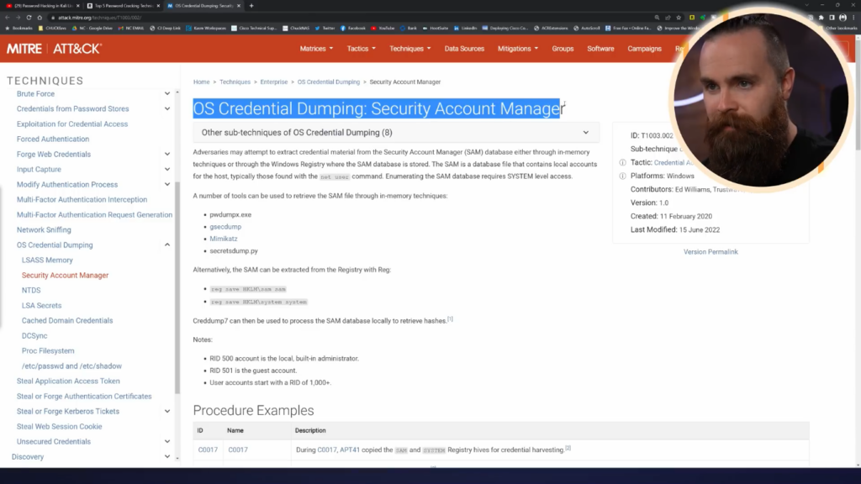Select DCSync in the sidebar
The width and height of the screenshot is (861, 484).
point(34,336)
